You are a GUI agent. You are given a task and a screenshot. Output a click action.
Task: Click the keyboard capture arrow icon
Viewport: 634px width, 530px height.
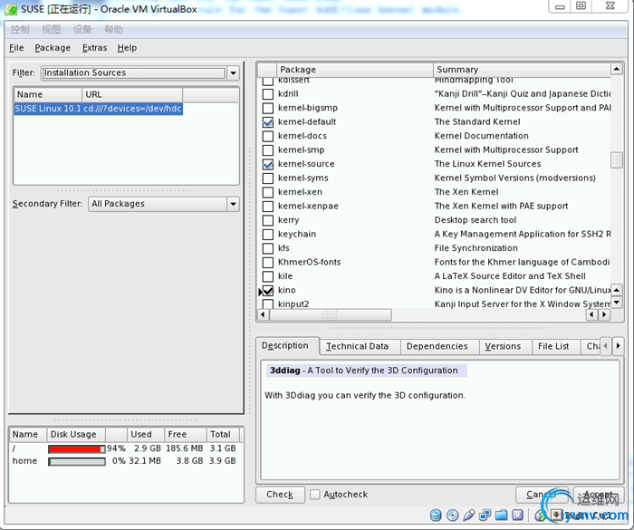click(556, 515)
